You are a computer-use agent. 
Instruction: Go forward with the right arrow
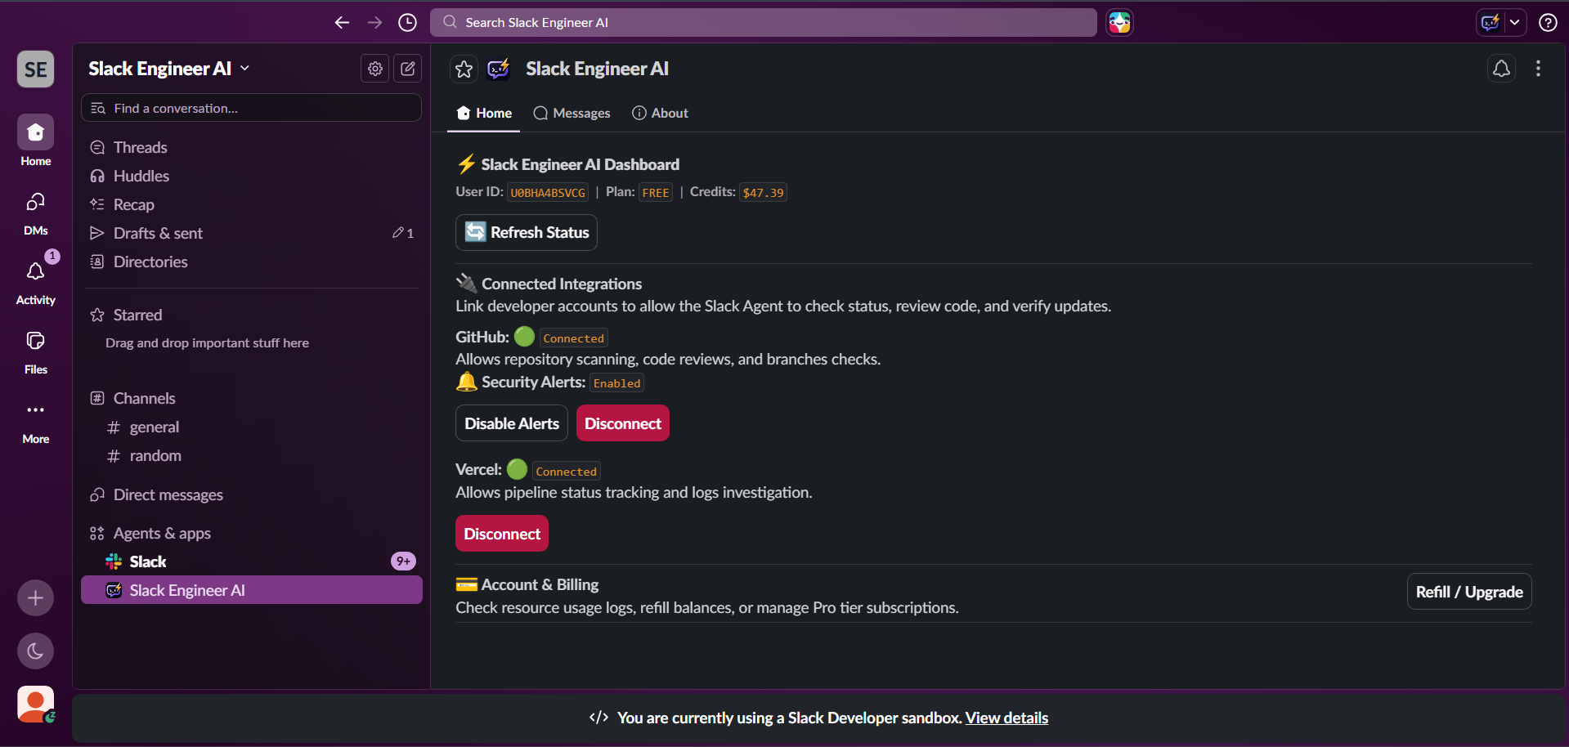click(x=374, y=23)
